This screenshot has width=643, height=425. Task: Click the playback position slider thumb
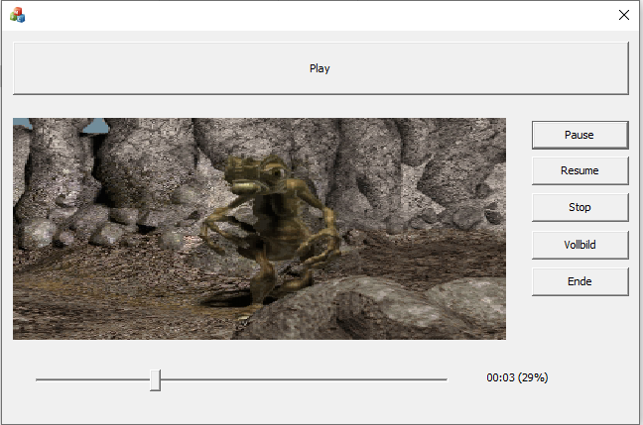click(x=155, y=380)
